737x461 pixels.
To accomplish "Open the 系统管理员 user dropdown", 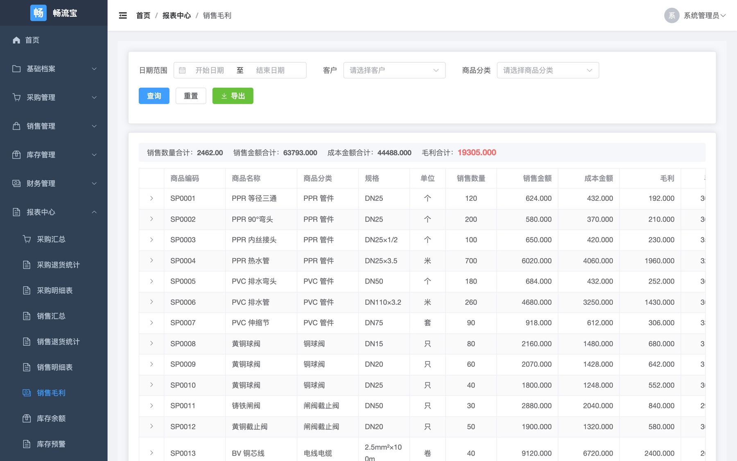I will pyautogui.click(x=704, y=16).
